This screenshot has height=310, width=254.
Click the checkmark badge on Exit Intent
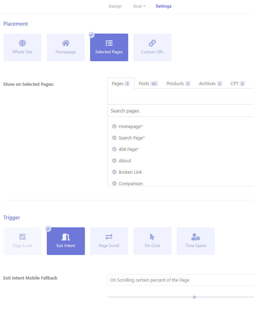tap(48, 229)
